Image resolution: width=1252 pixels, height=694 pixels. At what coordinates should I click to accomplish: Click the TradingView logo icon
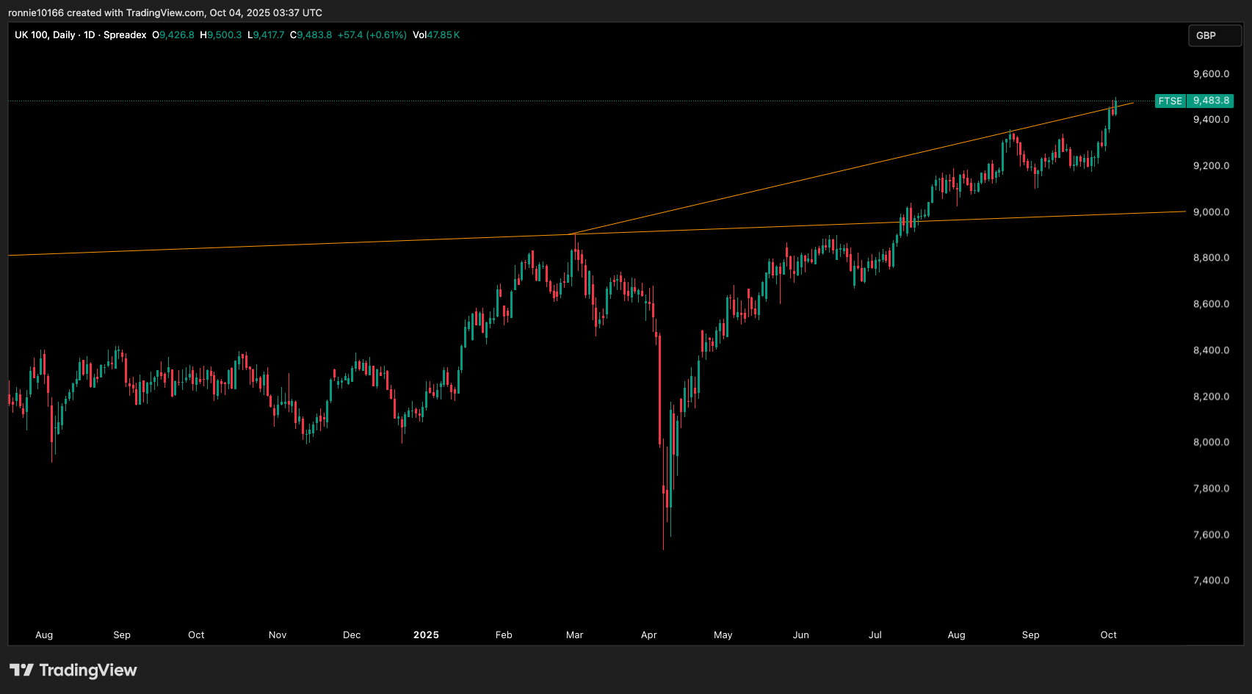(21, 670)
